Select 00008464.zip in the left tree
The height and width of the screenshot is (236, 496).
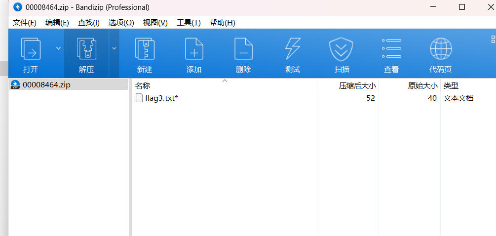click(x=46, y=84)
